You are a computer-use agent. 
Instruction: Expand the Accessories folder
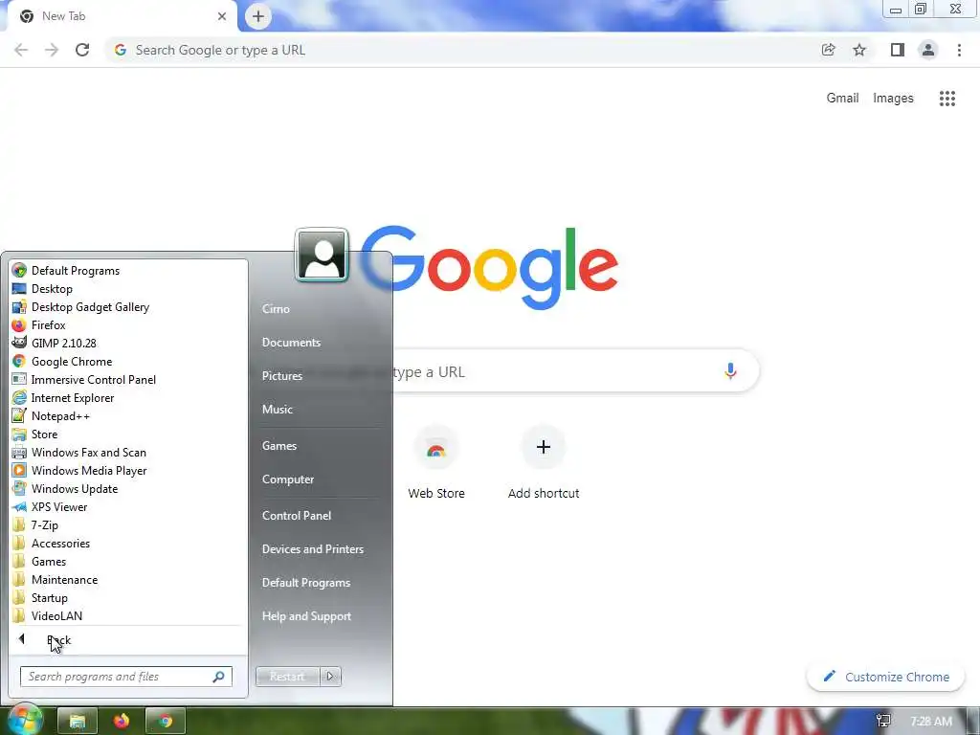[52, 544]
